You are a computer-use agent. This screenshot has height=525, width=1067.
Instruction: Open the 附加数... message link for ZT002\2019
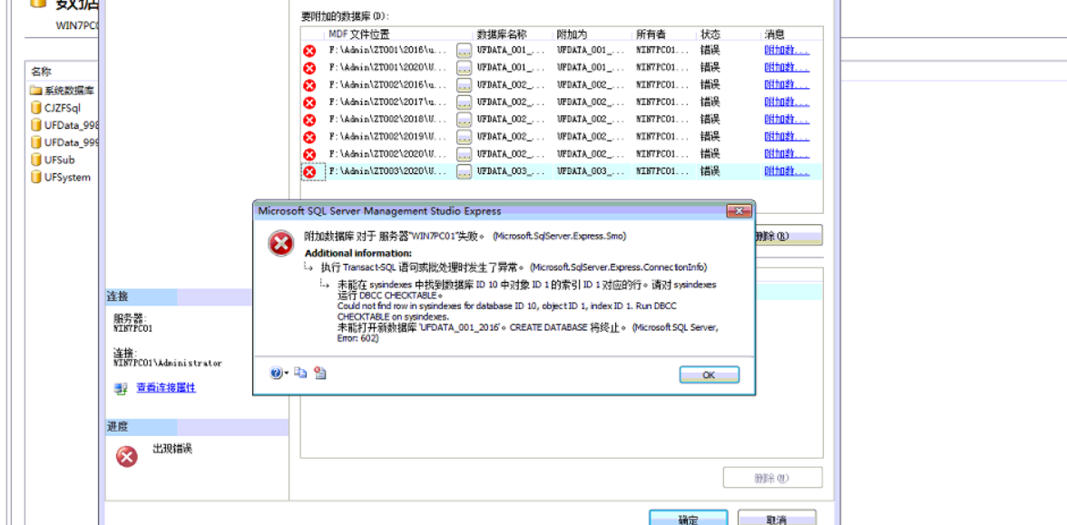coord(787,137)
